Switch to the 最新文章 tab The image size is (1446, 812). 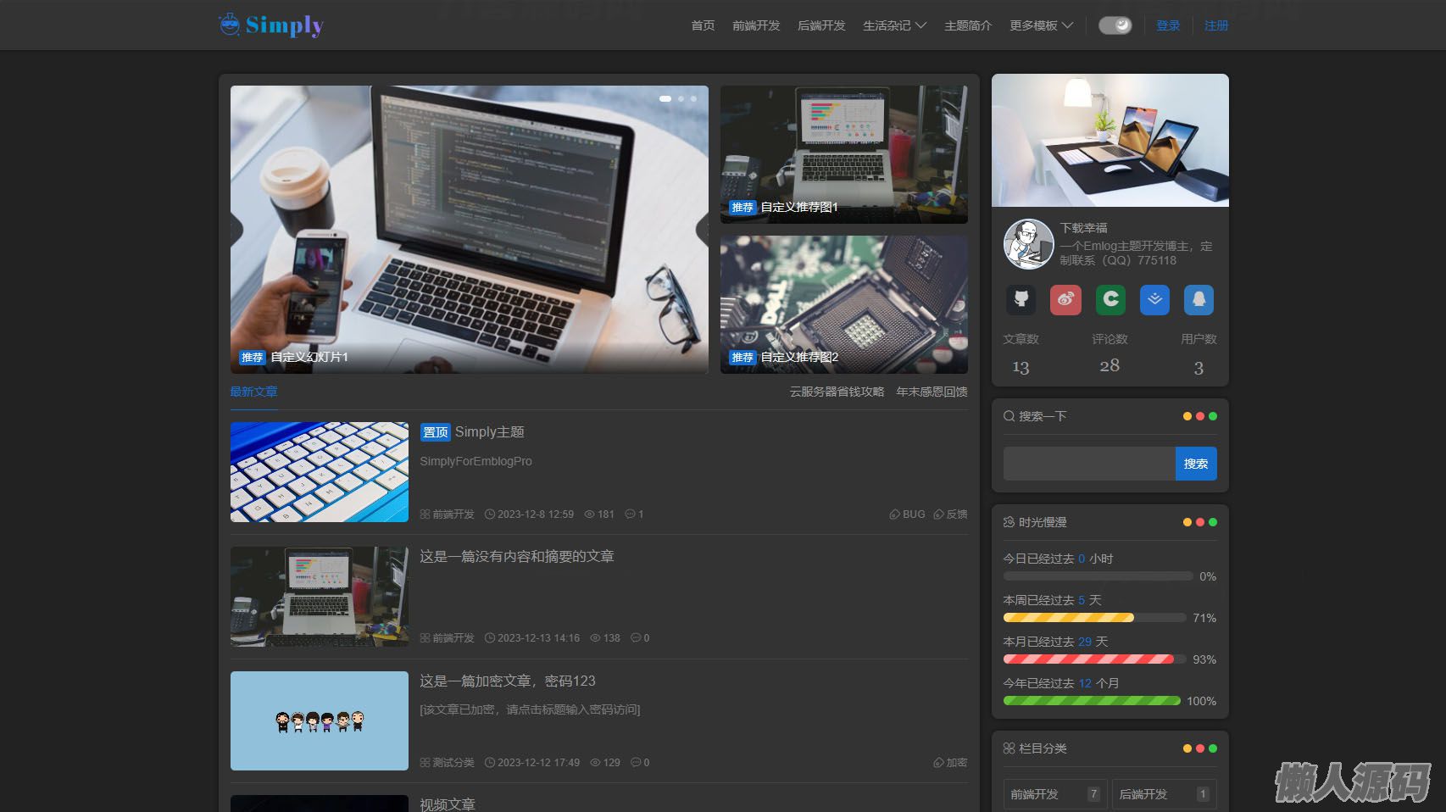coord(253,392)
